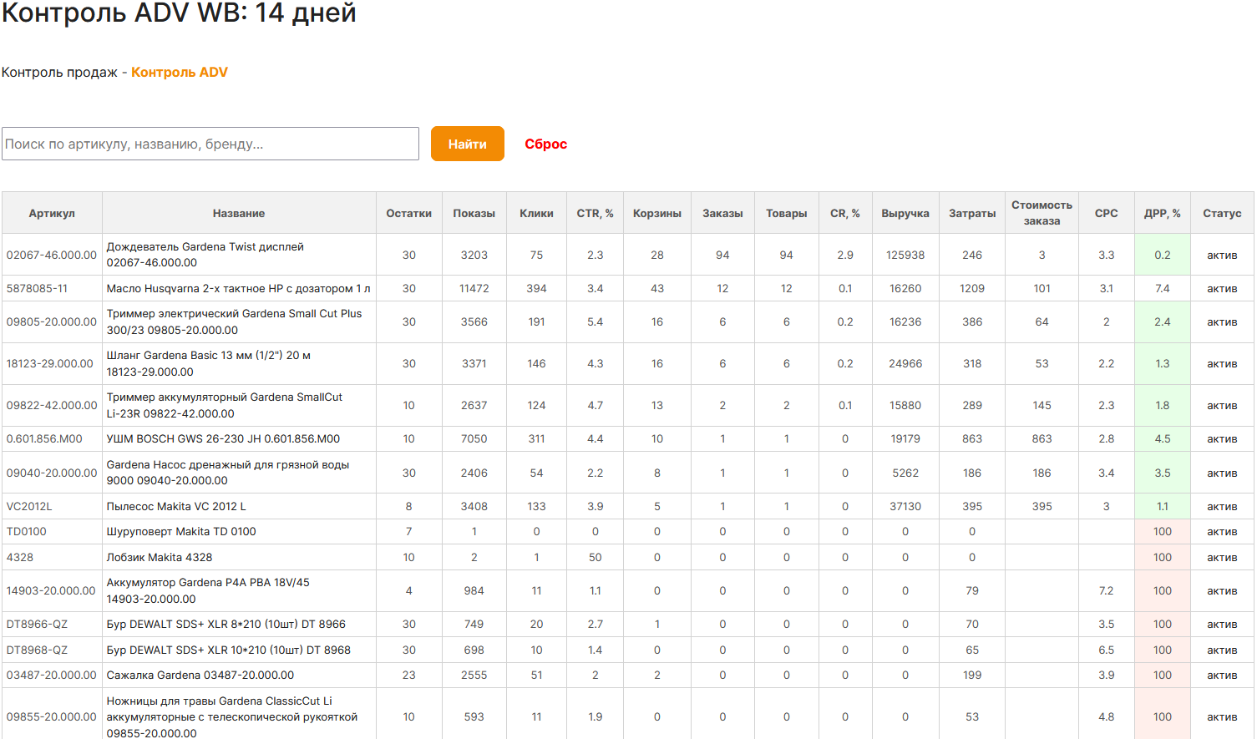The width and height of the screenshot is (1257, 739).
Task: Select article 02067-46.000.00 cell
Action: 52,255
